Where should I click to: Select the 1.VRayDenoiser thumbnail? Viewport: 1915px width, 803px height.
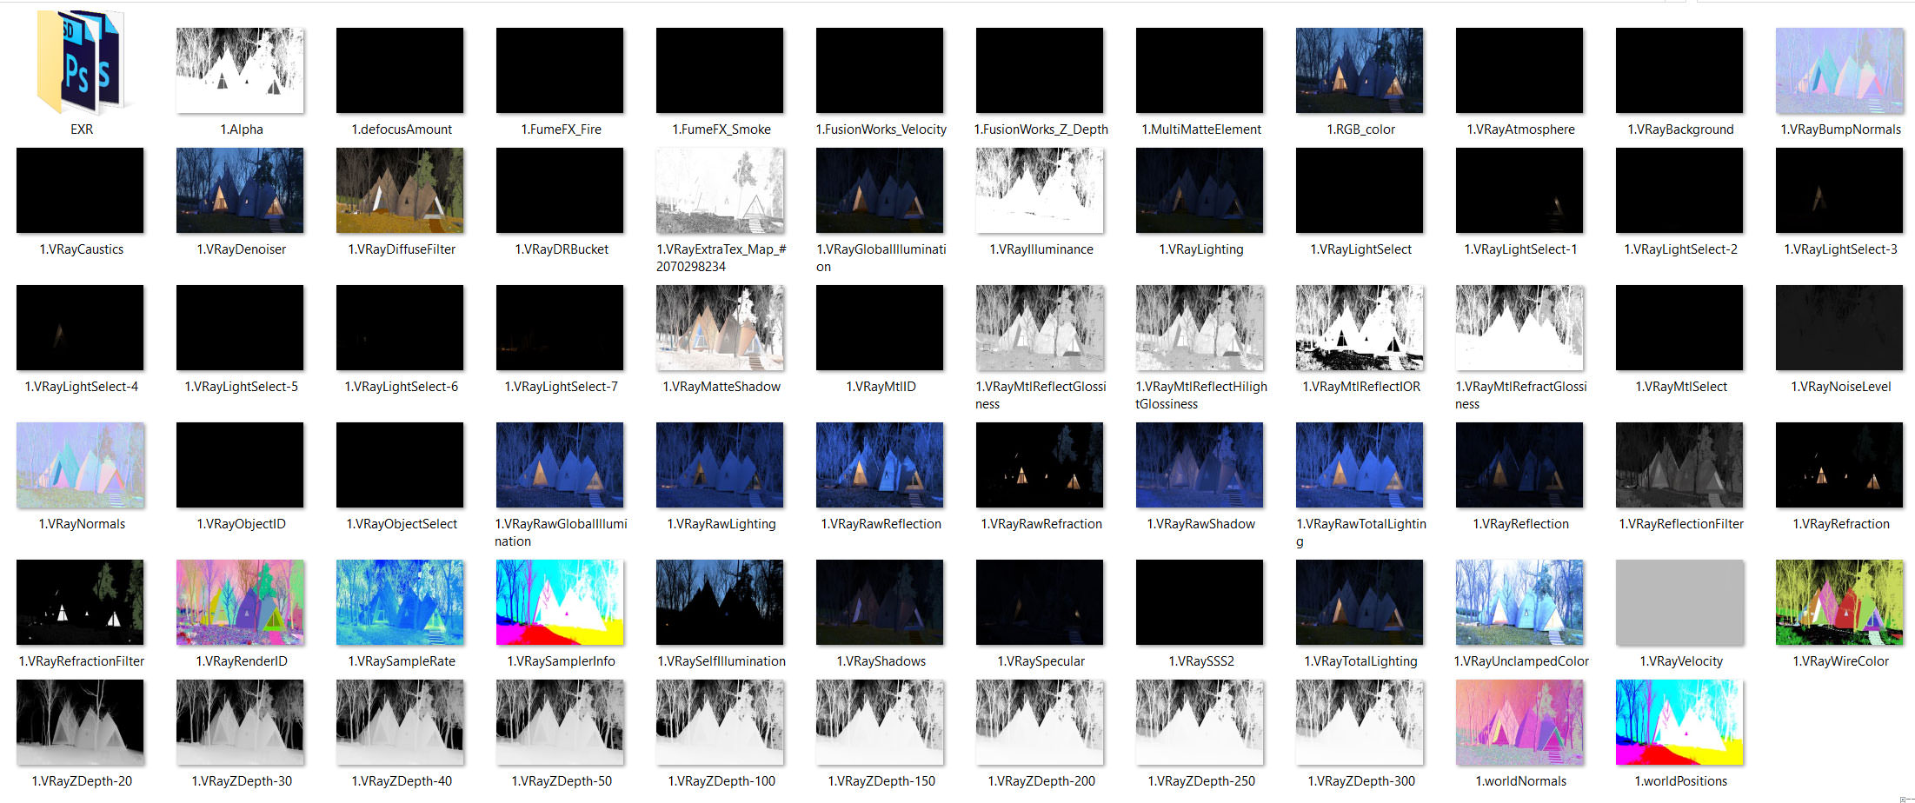point(240,190)
